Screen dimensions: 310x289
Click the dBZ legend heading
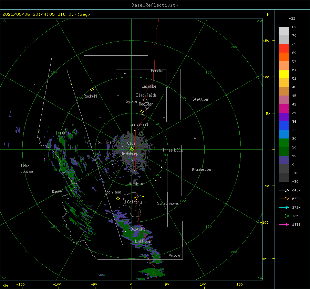(x=292, y=19)
